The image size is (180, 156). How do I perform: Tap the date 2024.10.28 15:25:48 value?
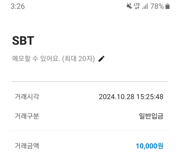pyautogui.click(x=131, y=97)
